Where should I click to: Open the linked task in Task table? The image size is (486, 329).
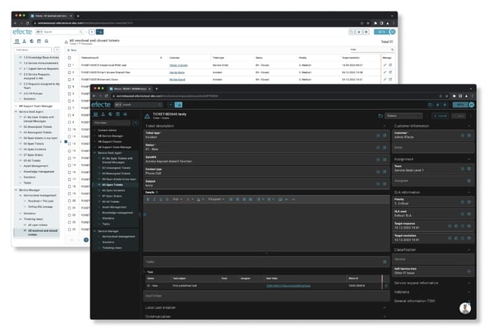pyautogui.click(x=288, y=286)
